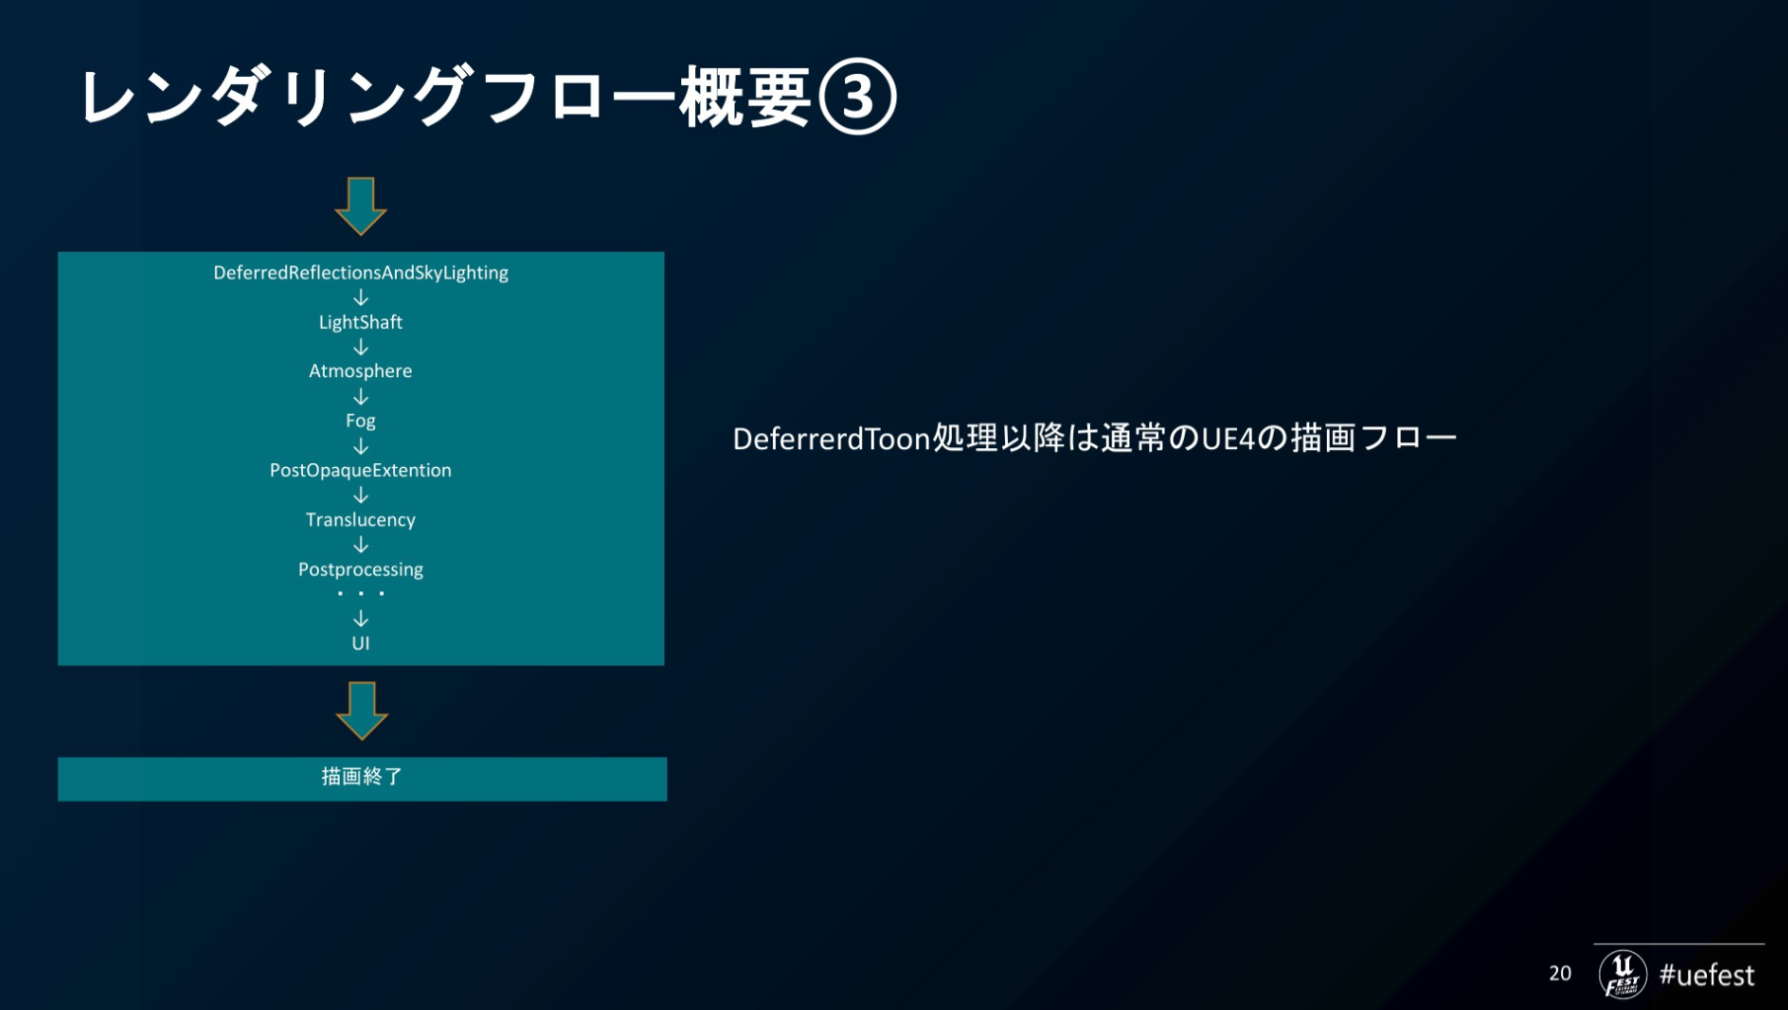Click the PostOpaqueExtention step label

[360, 470]
